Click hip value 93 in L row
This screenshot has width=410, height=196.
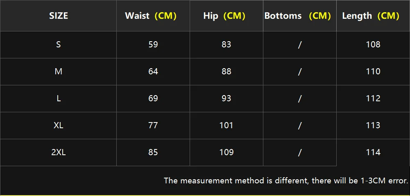pos(226,98)
